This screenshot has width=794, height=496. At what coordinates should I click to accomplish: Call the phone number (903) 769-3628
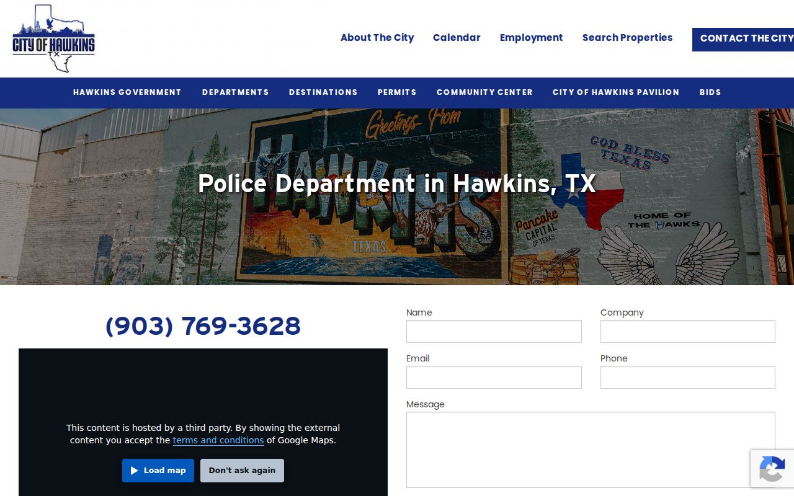[x=203, y=326]
